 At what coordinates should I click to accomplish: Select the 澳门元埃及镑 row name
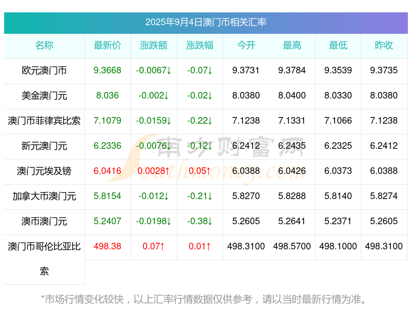click(44, 171)
